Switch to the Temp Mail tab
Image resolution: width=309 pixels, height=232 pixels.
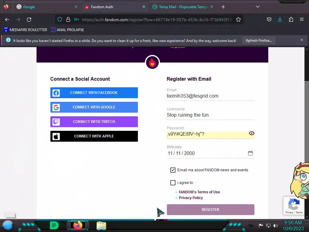(183, 7)
